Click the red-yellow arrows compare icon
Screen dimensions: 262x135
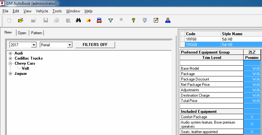coord(88,21)
